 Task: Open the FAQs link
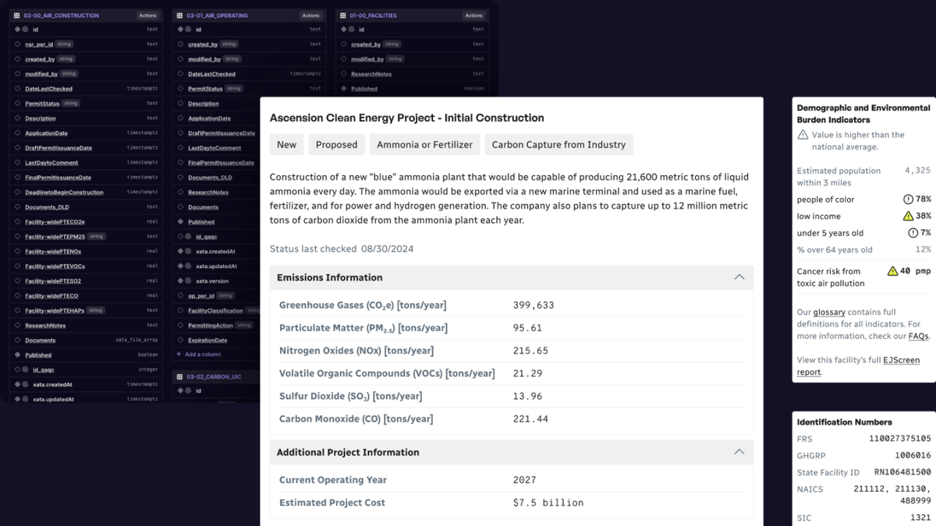coord(918,336)
